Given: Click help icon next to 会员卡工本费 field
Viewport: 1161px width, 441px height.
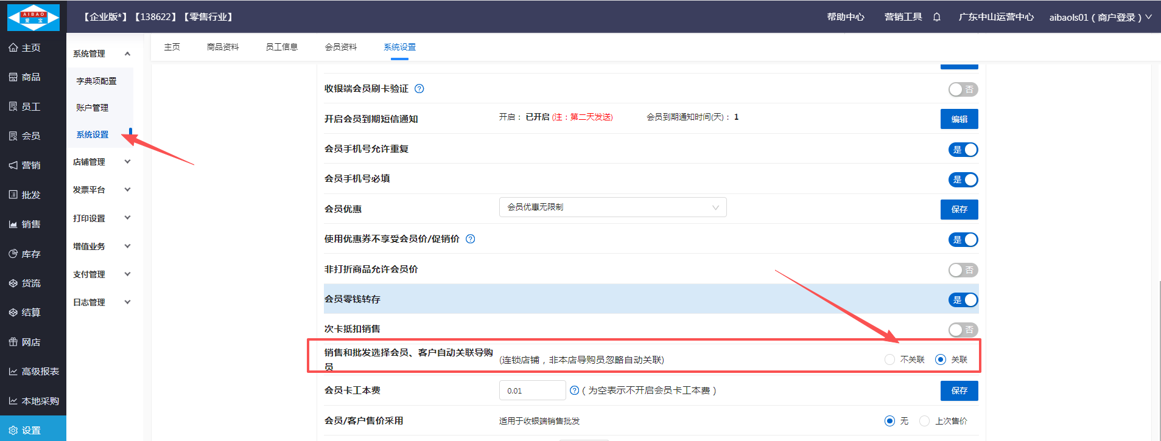Looking at the screenshot, I should pyautogui.click(x=574, y=391).
